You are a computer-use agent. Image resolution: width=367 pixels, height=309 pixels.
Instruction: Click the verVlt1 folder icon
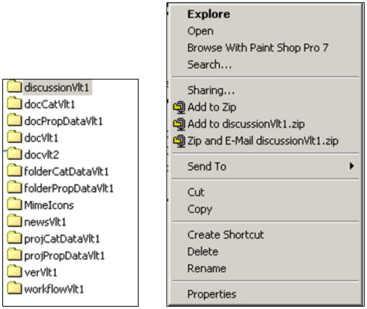[14, 271]
